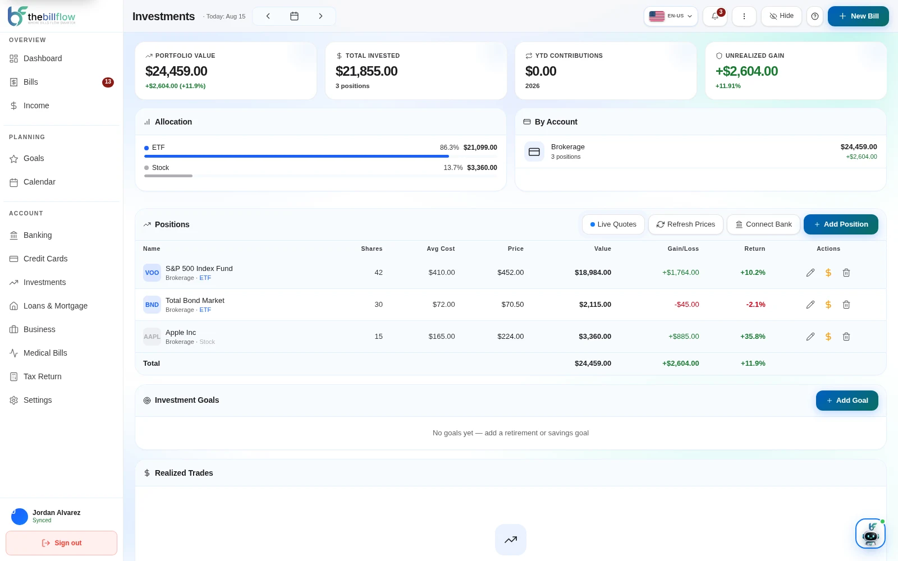Edit the S&P 500 Index Fund position
The width and height of the screenshot is (898, 561).
pos(810,273)
